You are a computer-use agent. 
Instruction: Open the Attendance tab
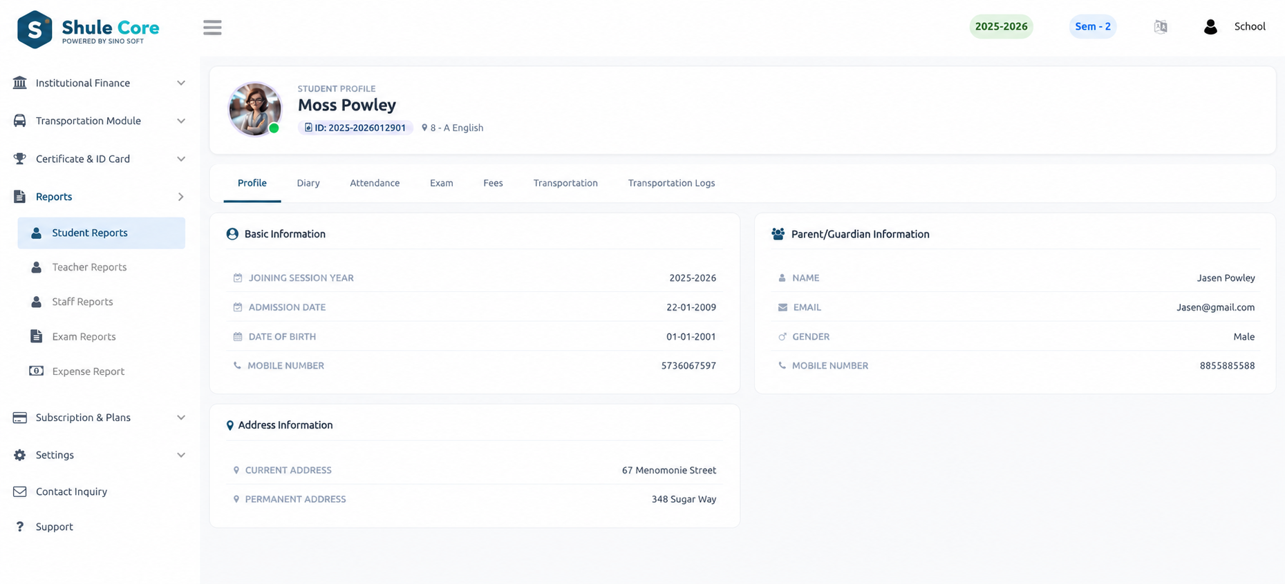375,183
